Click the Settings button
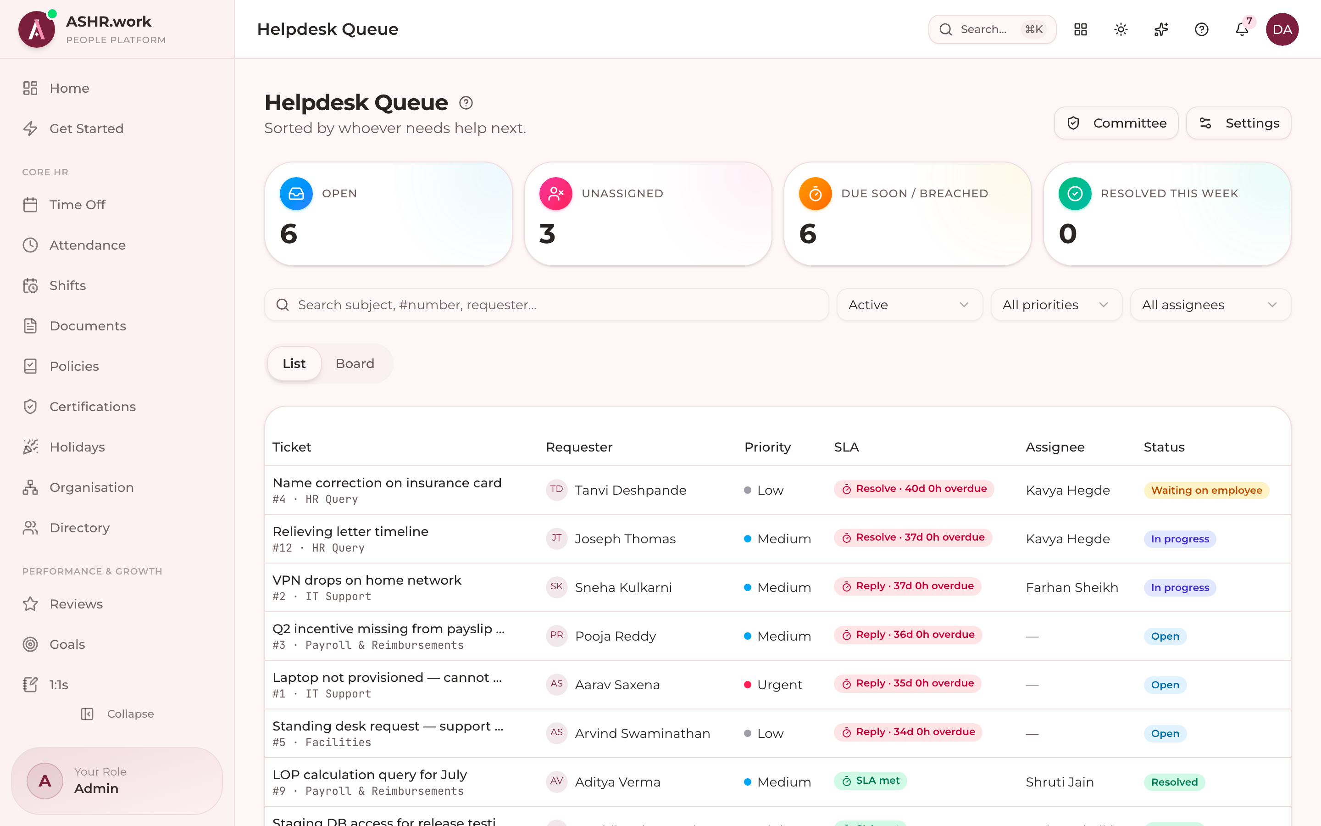The width and height of the screenshot is (1321, 826). coord(1238,123)
